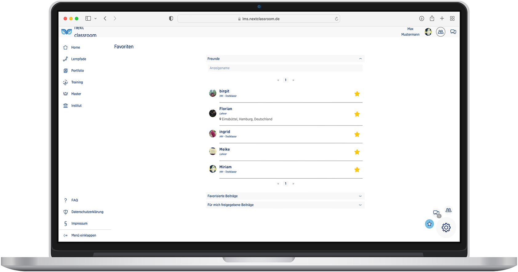Screen dimensions: 518x272
Task: Go to Portfolio in sidebar menu
Action: (x=78, y=71)
